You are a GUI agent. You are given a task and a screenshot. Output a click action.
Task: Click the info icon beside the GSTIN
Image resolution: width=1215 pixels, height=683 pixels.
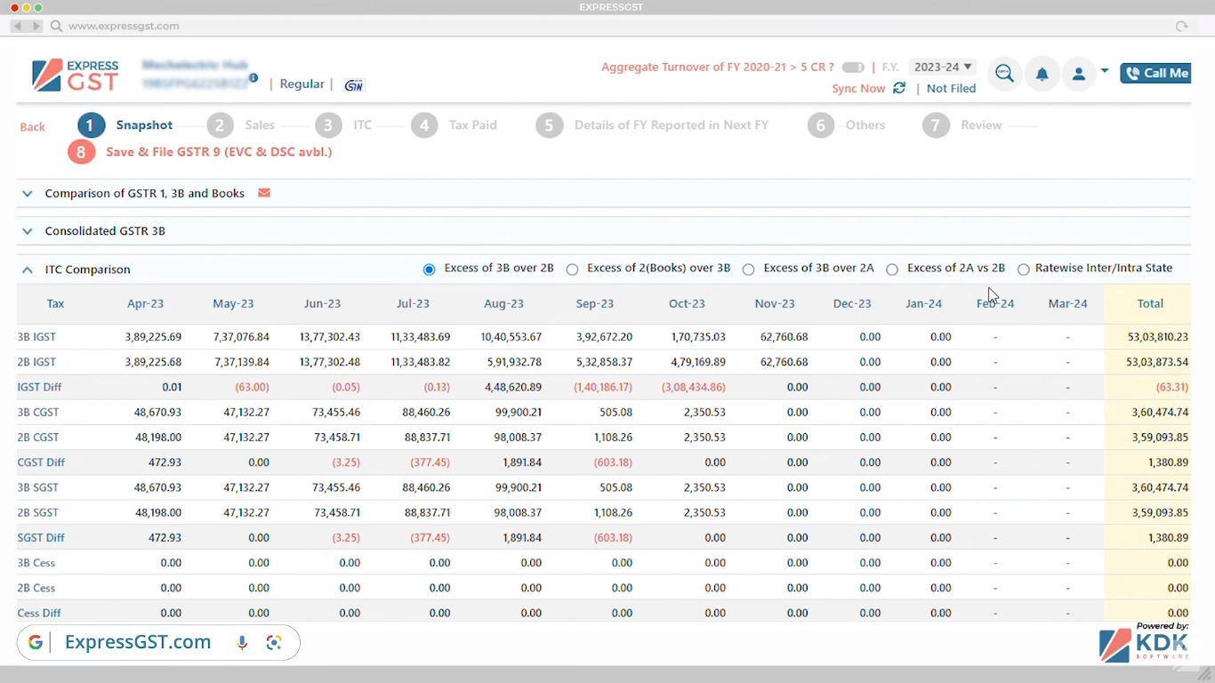pos(254,77)
